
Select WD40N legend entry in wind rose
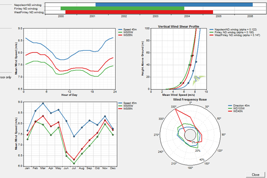point(230,112)
